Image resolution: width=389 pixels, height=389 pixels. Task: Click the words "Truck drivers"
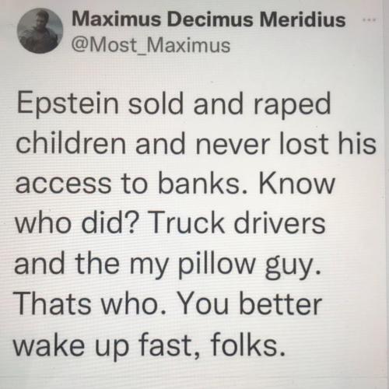(x=237, y=223)
